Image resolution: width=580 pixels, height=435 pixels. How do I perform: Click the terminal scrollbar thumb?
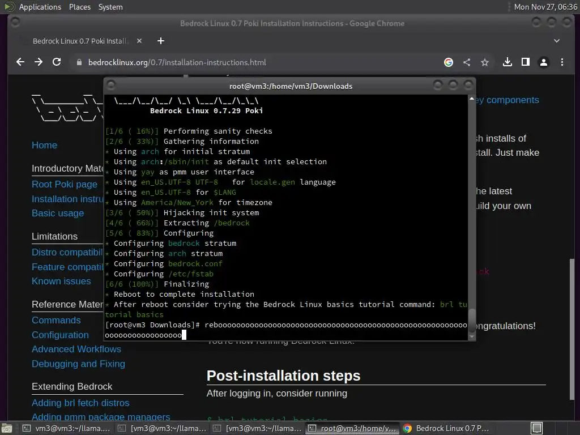(x=472, y=321)
